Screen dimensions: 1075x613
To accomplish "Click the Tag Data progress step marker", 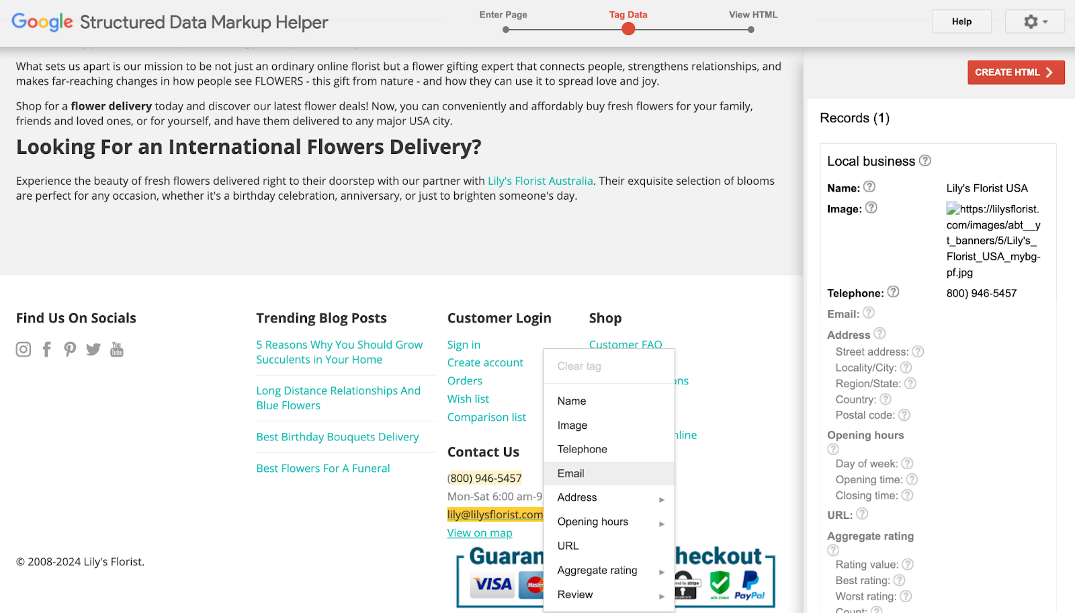I will [628, 29].
